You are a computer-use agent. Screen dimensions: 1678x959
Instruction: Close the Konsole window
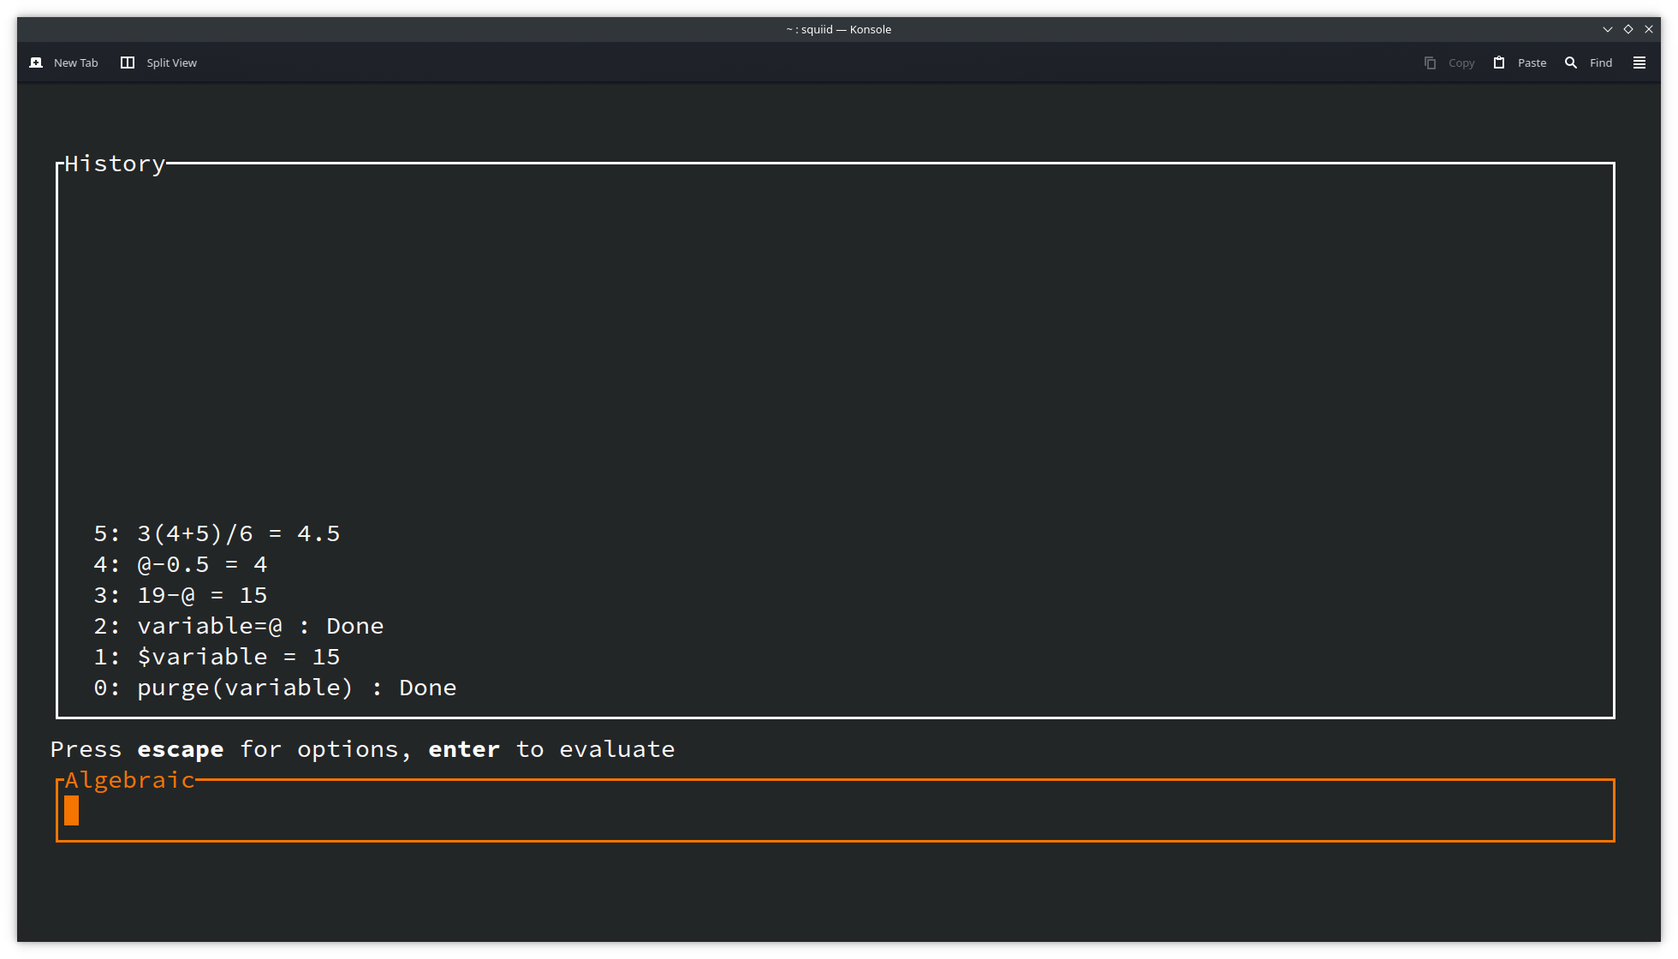tap(1649, 29)
